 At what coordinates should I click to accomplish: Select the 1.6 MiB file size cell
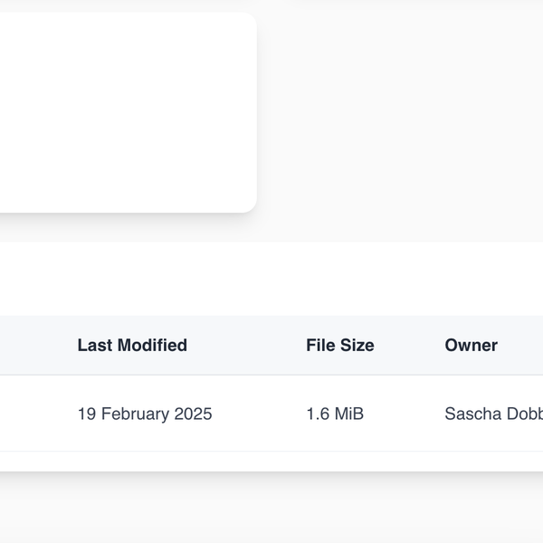(335, 414)
